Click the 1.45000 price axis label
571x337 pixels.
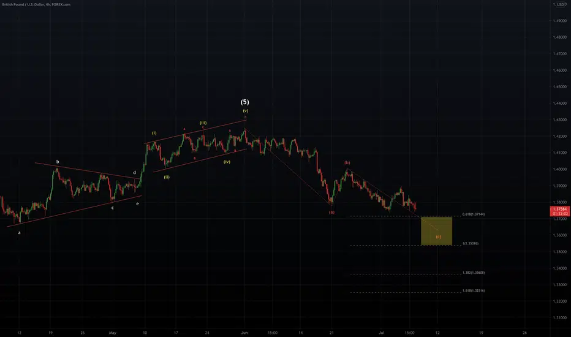(x=560, y=87)
